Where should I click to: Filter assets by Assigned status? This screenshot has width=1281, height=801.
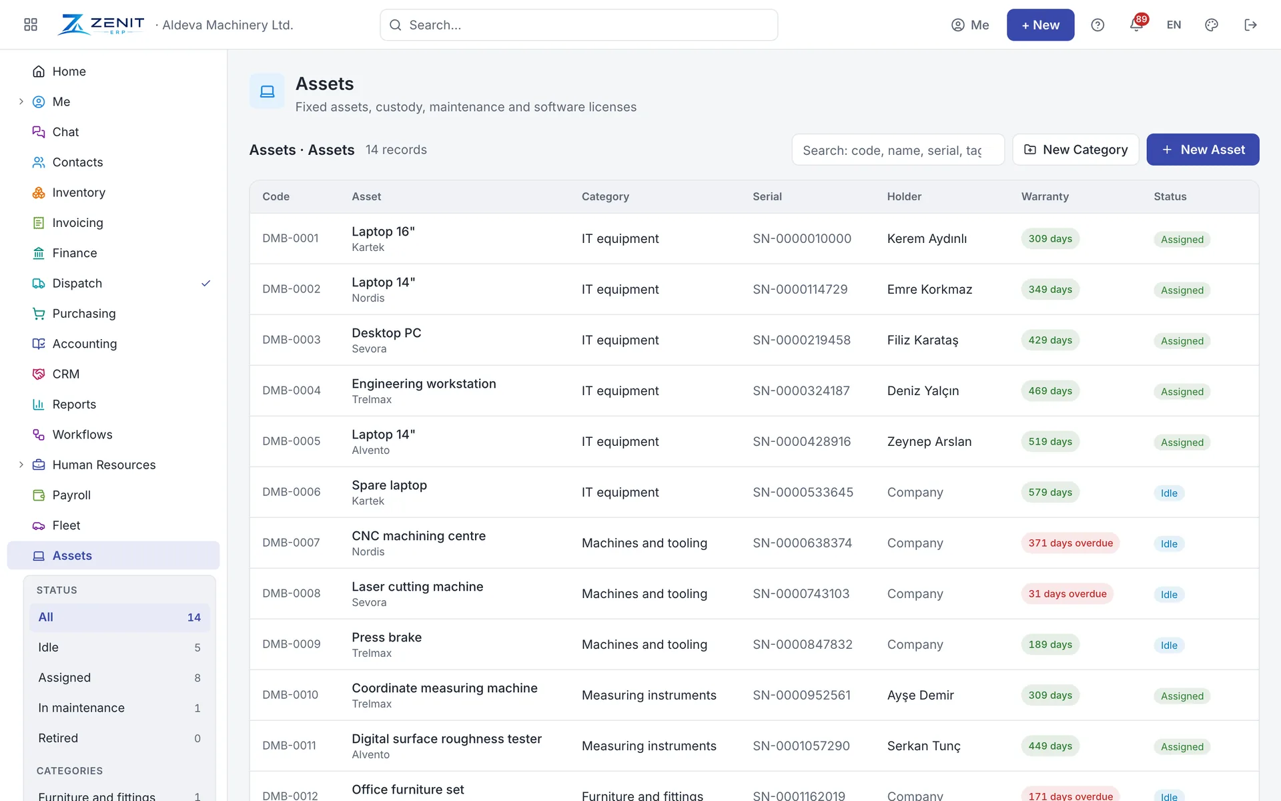(119, 678)
